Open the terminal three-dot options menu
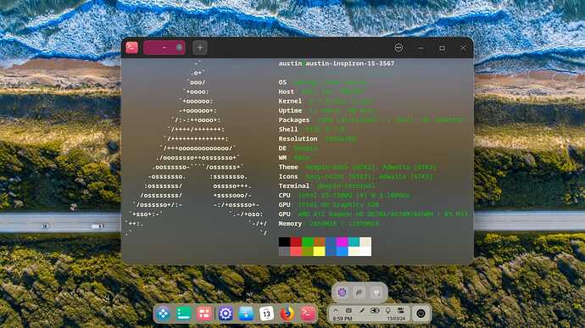Screen dimensions: 585x328 (398, 47)
